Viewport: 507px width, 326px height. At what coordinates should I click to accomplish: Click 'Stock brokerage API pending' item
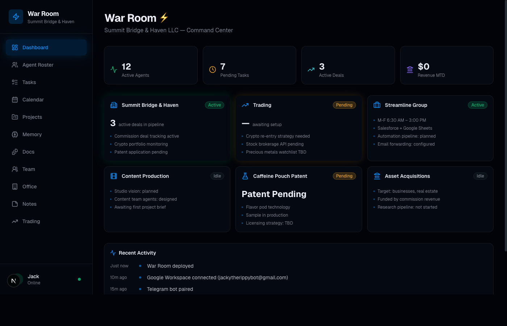tap(275, 144)
